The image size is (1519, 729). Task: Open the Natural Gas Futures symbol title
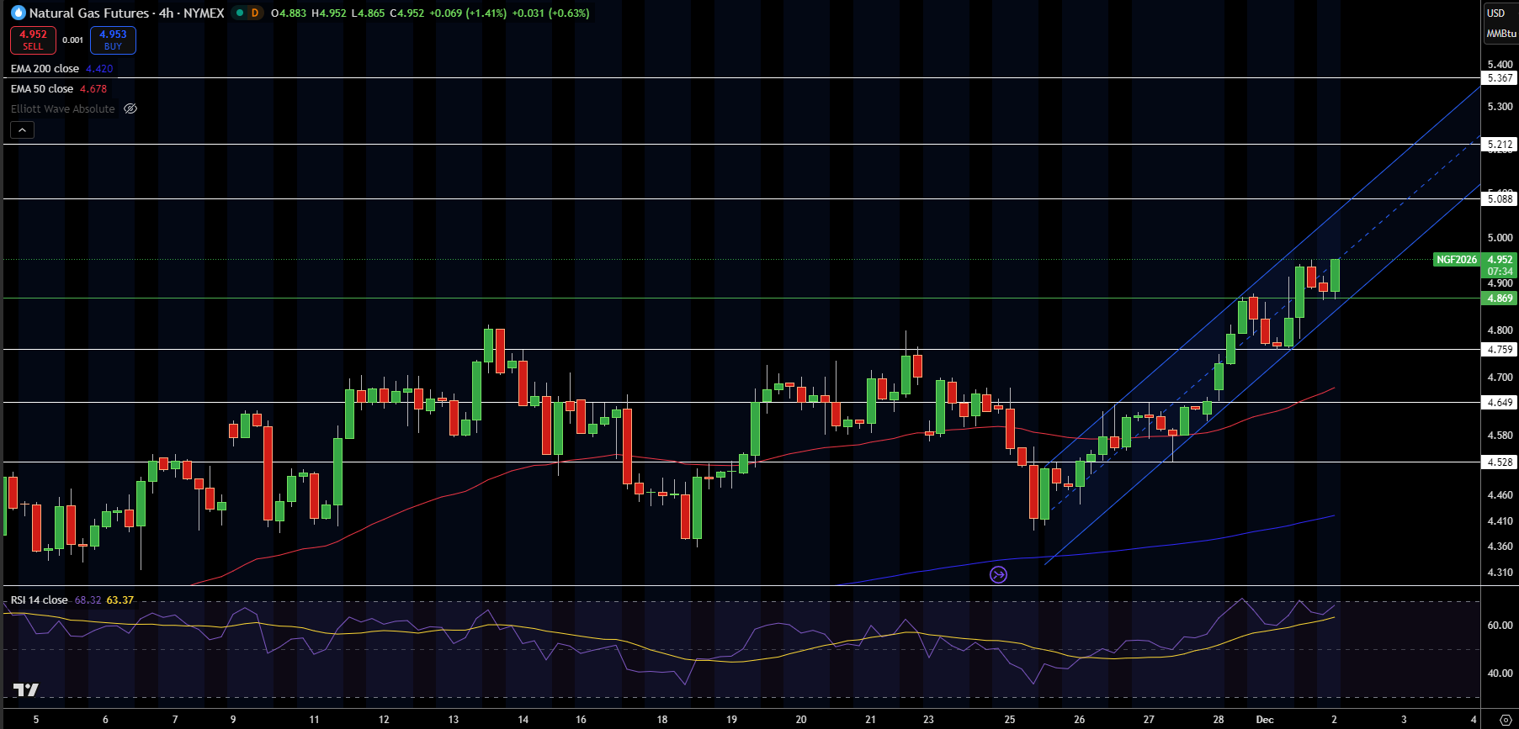coord(126,13)
